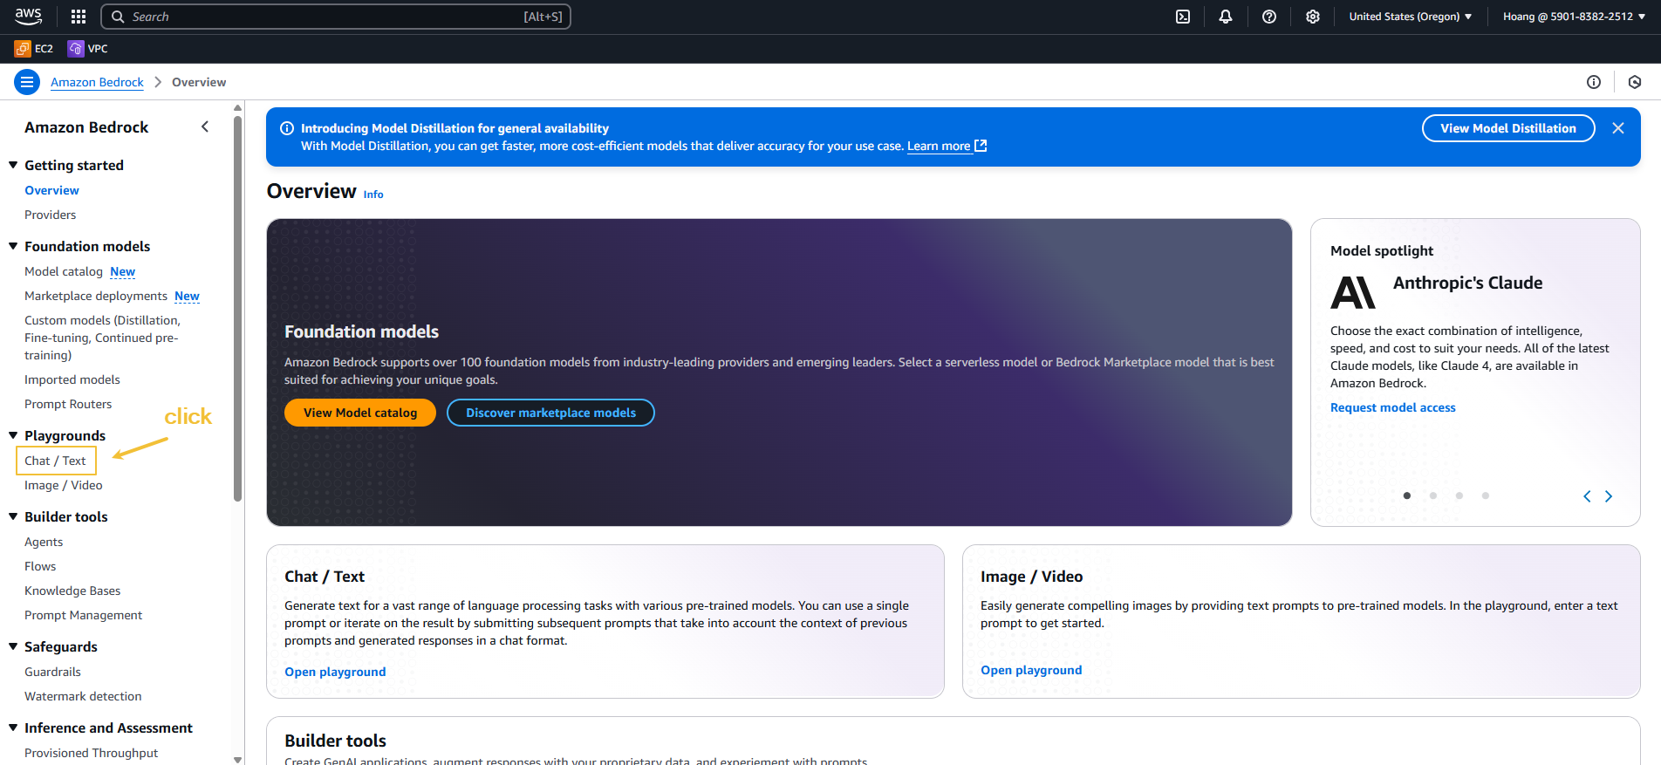This screenshot has width=1661, height=765.
Task: Open the Chat / Text playground sidebar item
Action: point(55,461)
